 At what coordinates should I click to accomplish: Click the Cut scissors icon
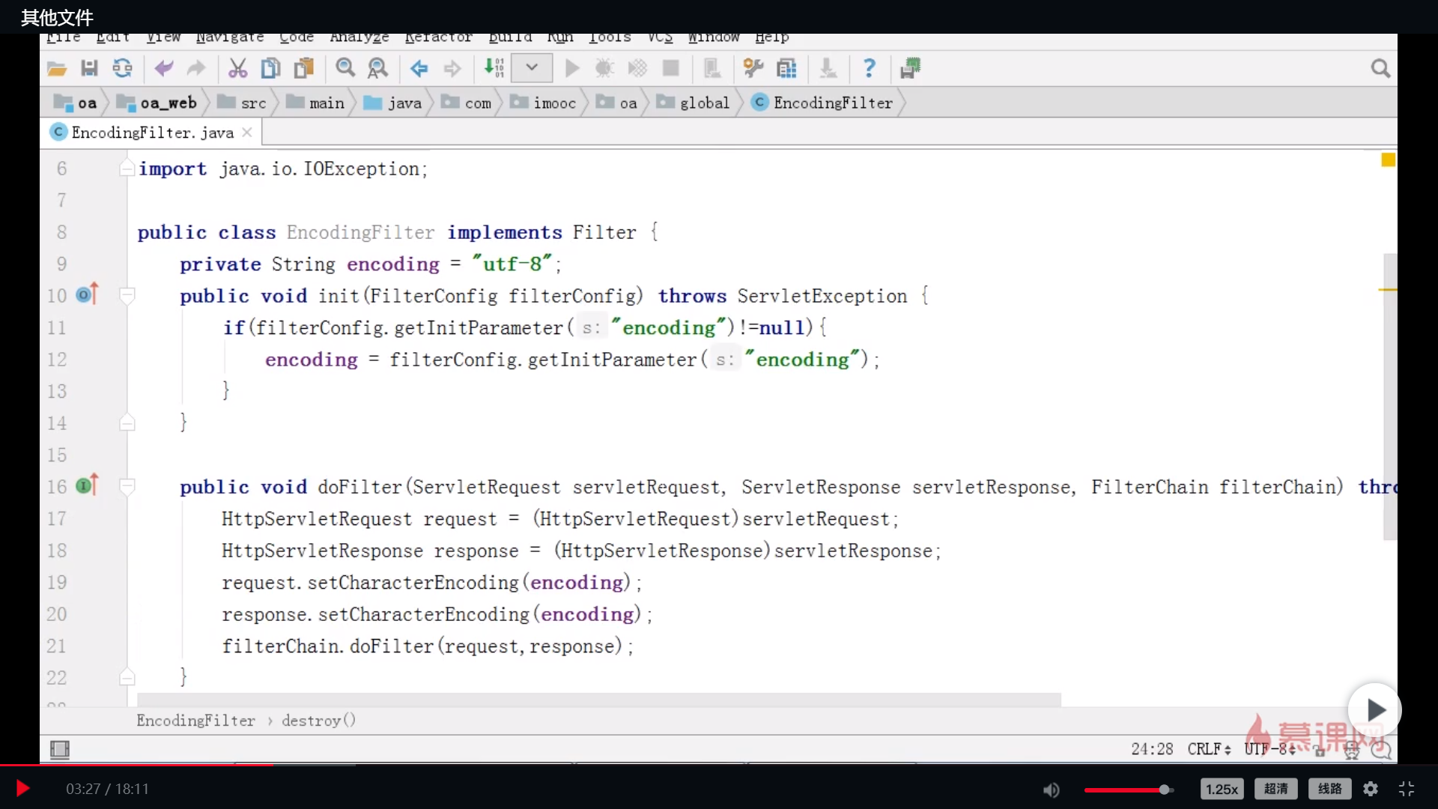[x=237, y=69]
